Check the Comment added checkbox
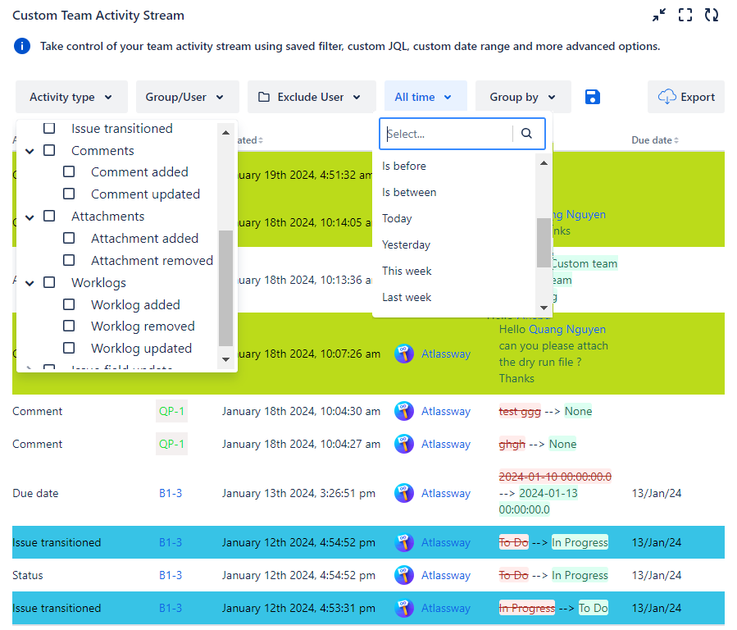This screenshot has height=630, width=737. point(68,171)
